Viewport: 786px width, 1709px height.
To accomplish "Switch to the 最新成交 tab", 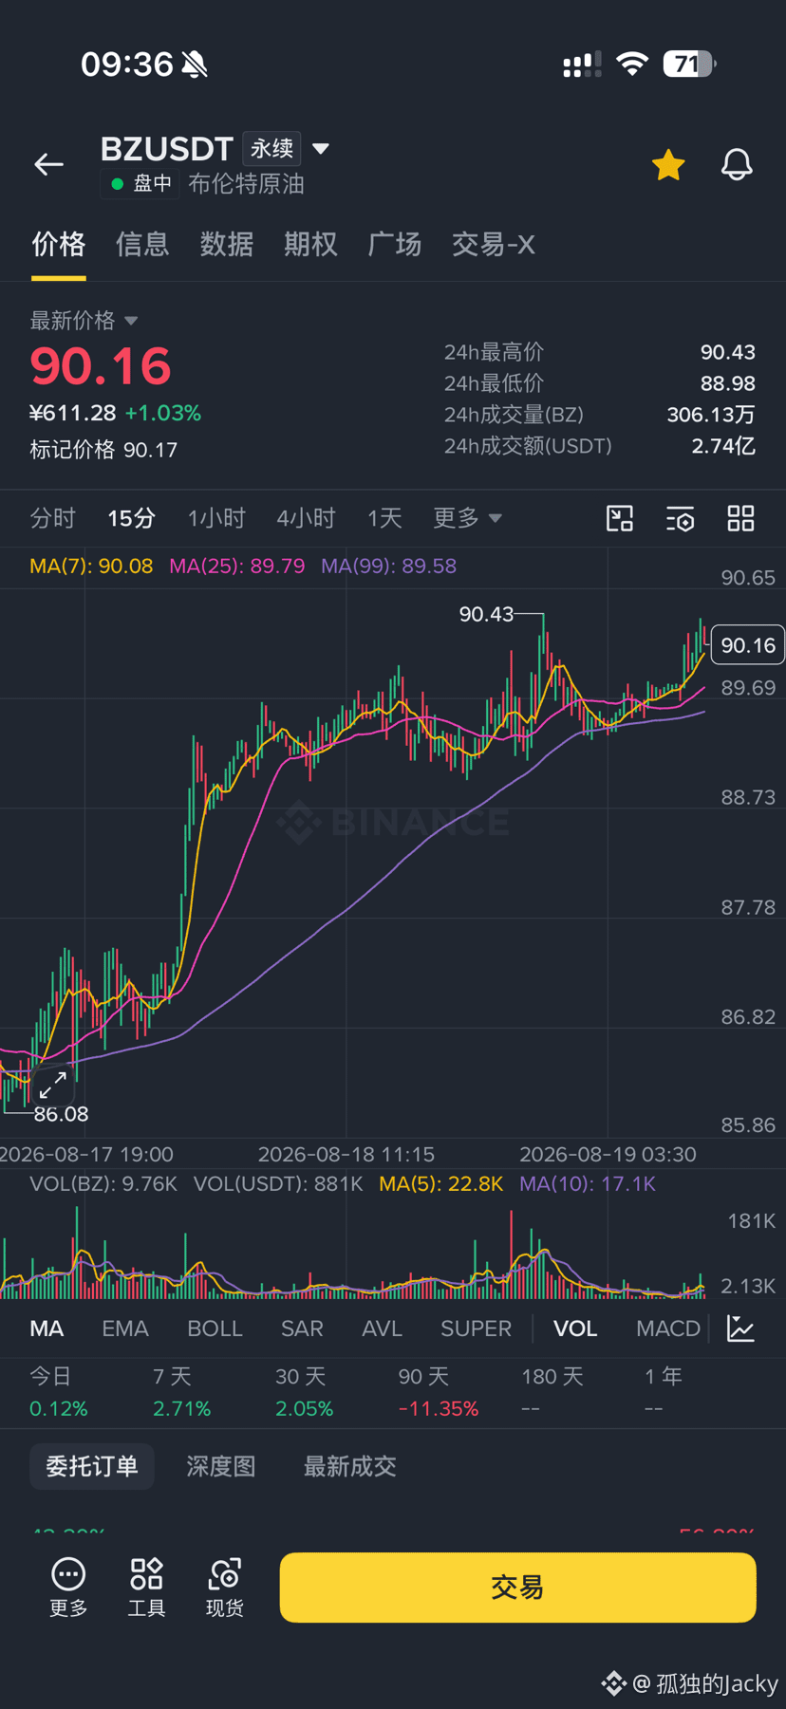I will tap(349, 1466).
